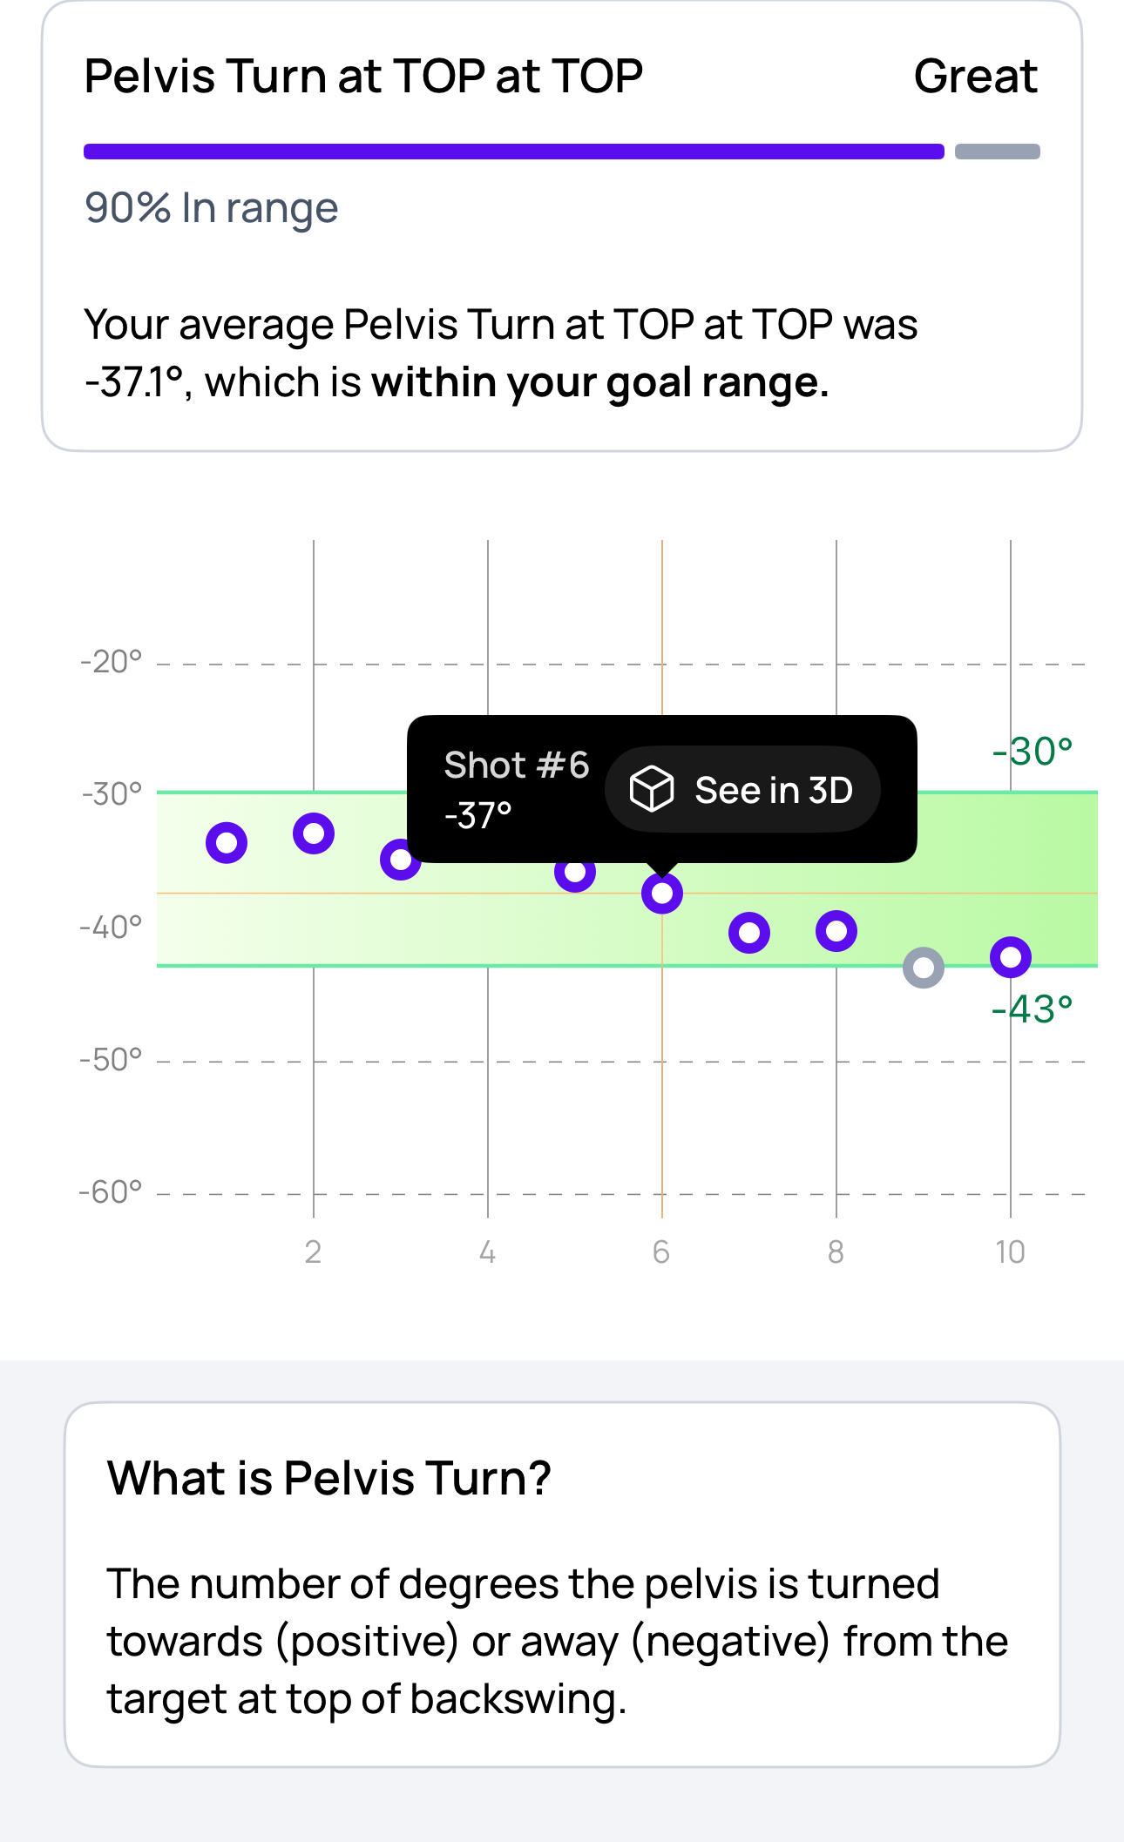Select the Shot #6 data point
The image size is (1124, 1842).
[662, 894]
